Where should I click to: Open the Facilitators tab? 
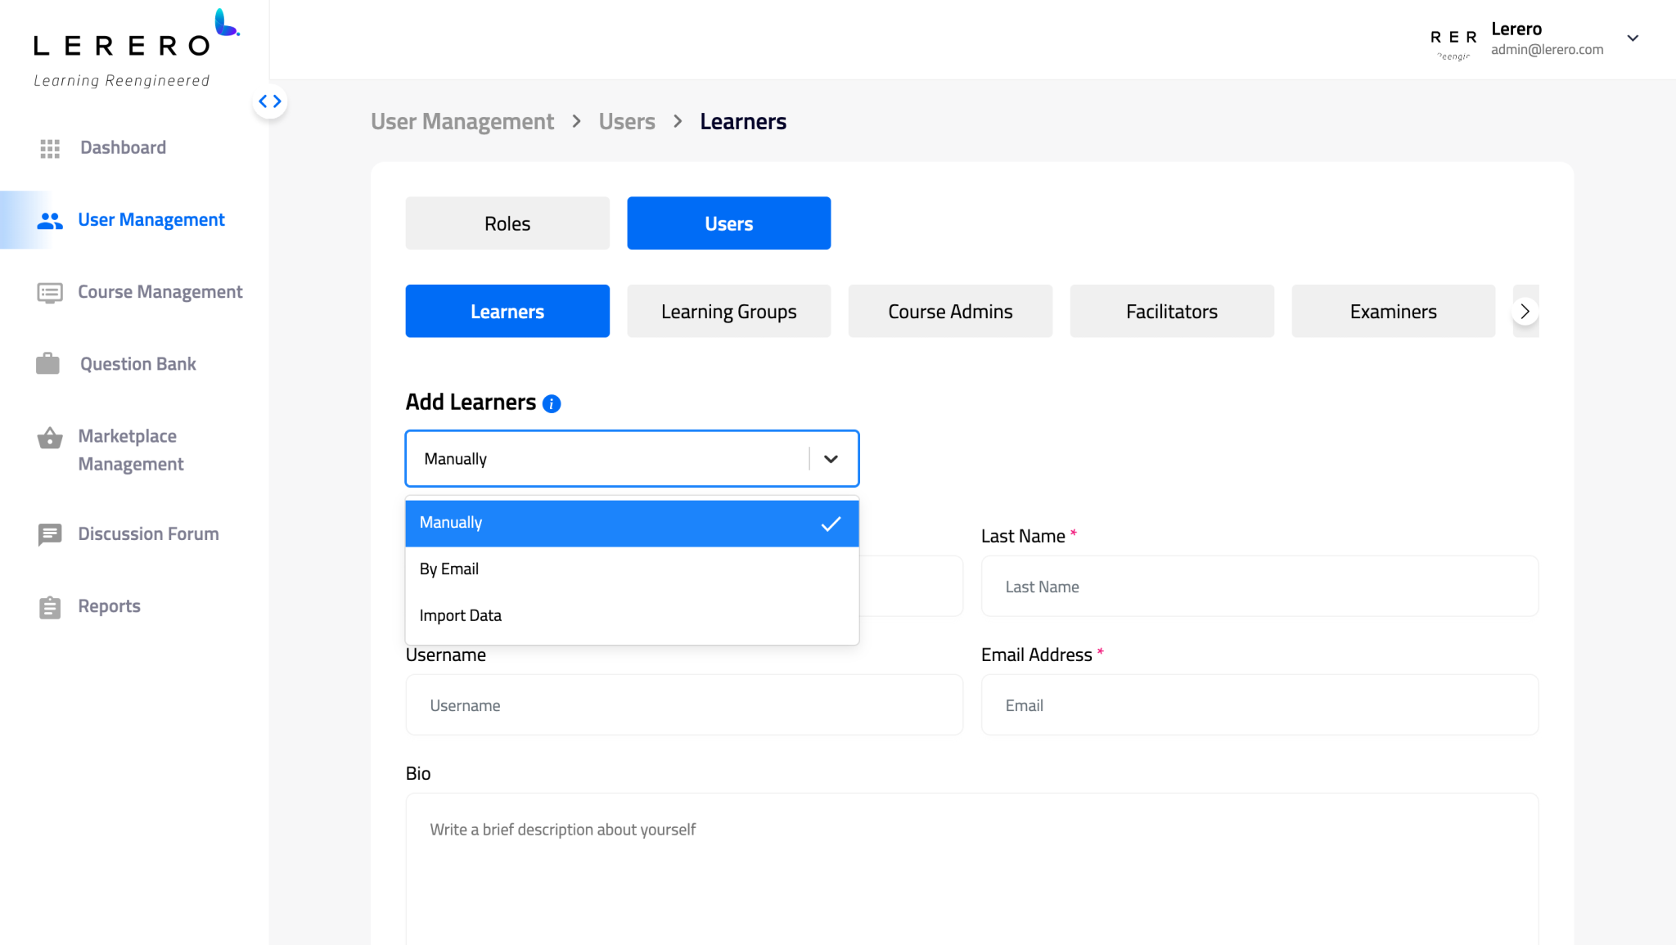(1172, 311)
